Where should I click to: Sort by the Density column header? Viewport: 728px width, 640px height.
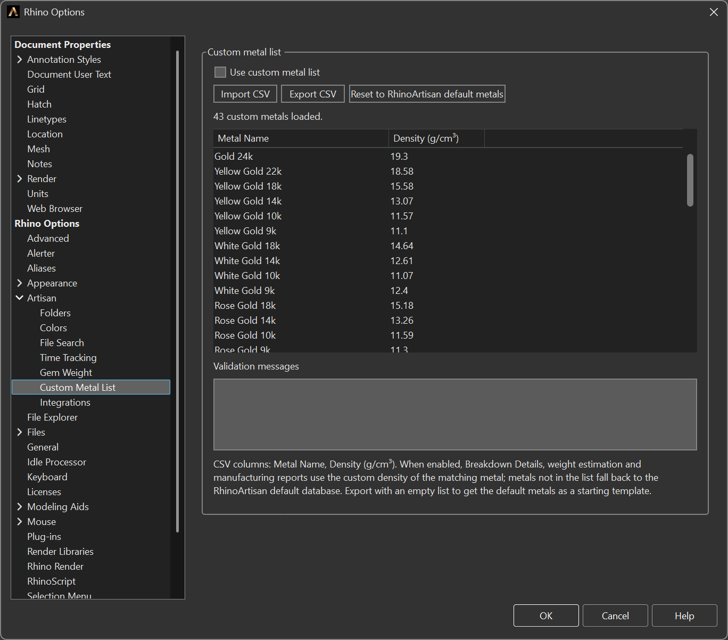click(436, 138)
